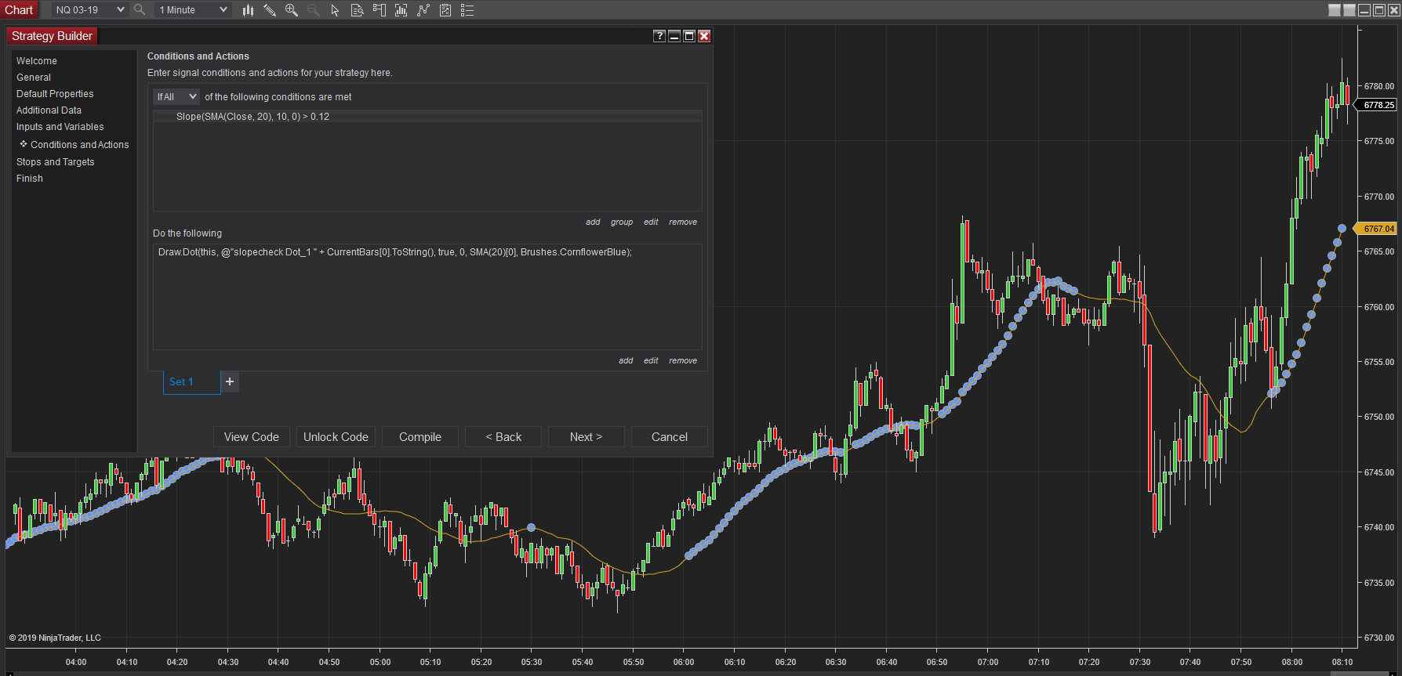Open the Default Properties step

pos(55,94)
